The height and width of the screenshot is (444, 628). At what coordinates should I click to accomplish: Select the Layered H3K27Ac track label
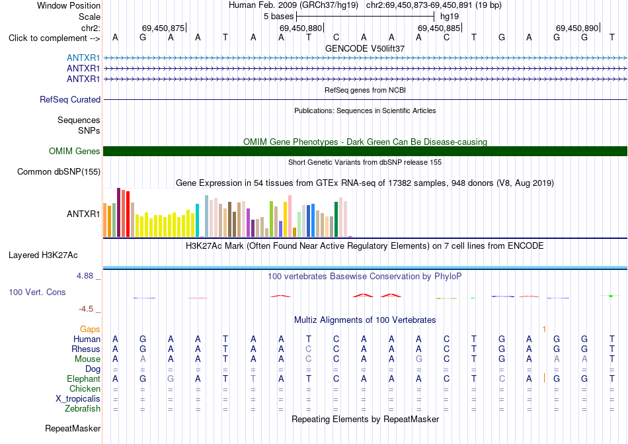tap(43, 255)
